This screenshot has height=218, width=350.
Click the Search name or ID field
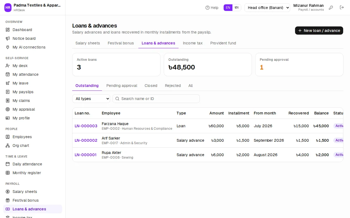pyautogui.click(x=156, y=99)
